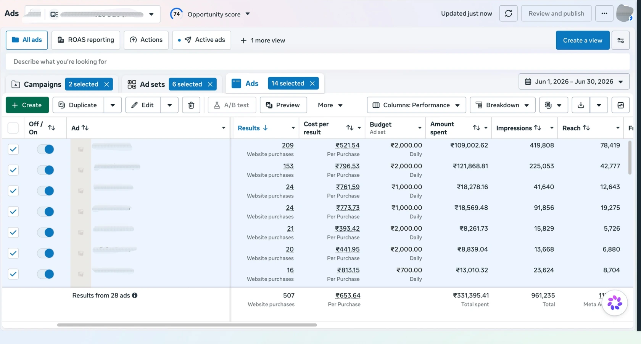Expand the Opportunity score dropdown arrow
Image resolution: width=641 pixels, height=344 pixels.
pos(248,14)
